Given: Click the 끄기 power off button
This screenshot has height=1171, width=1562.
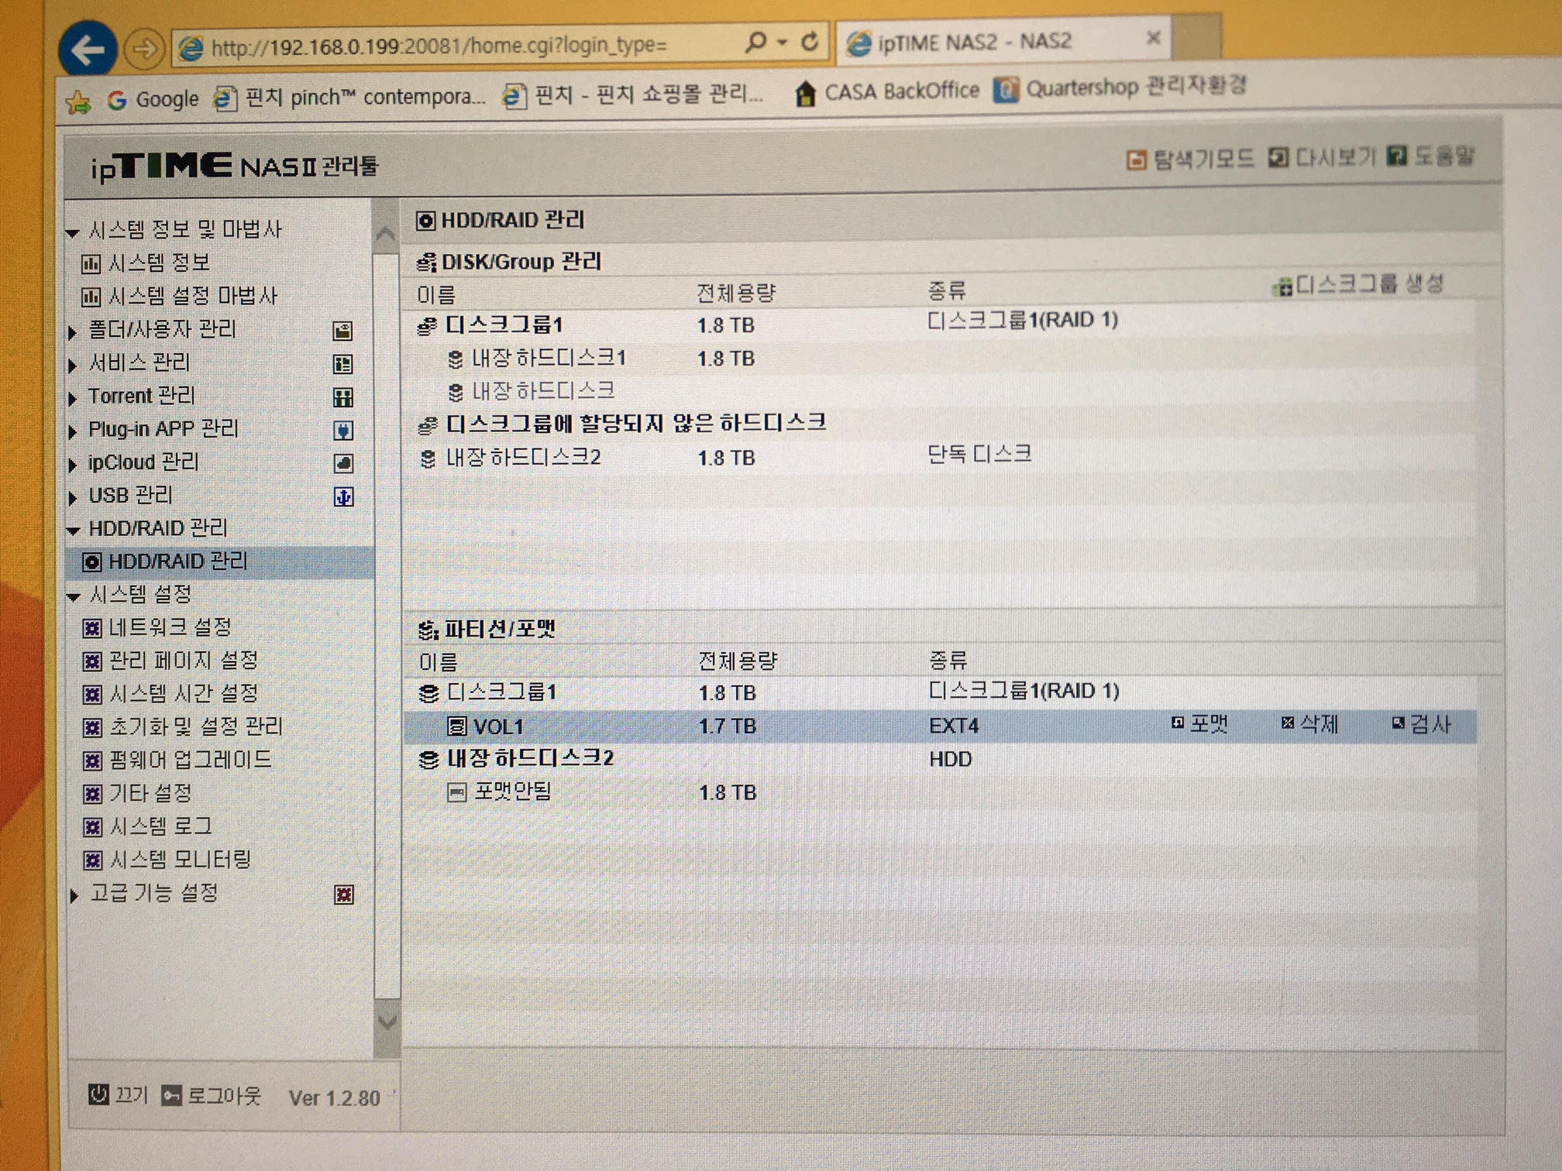Looking at the screenshot, I should (118, 1094).
